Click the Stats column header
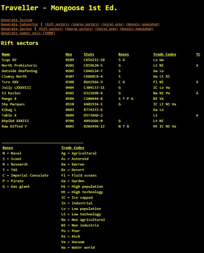 pyautogui.click(x=89, y=54)
